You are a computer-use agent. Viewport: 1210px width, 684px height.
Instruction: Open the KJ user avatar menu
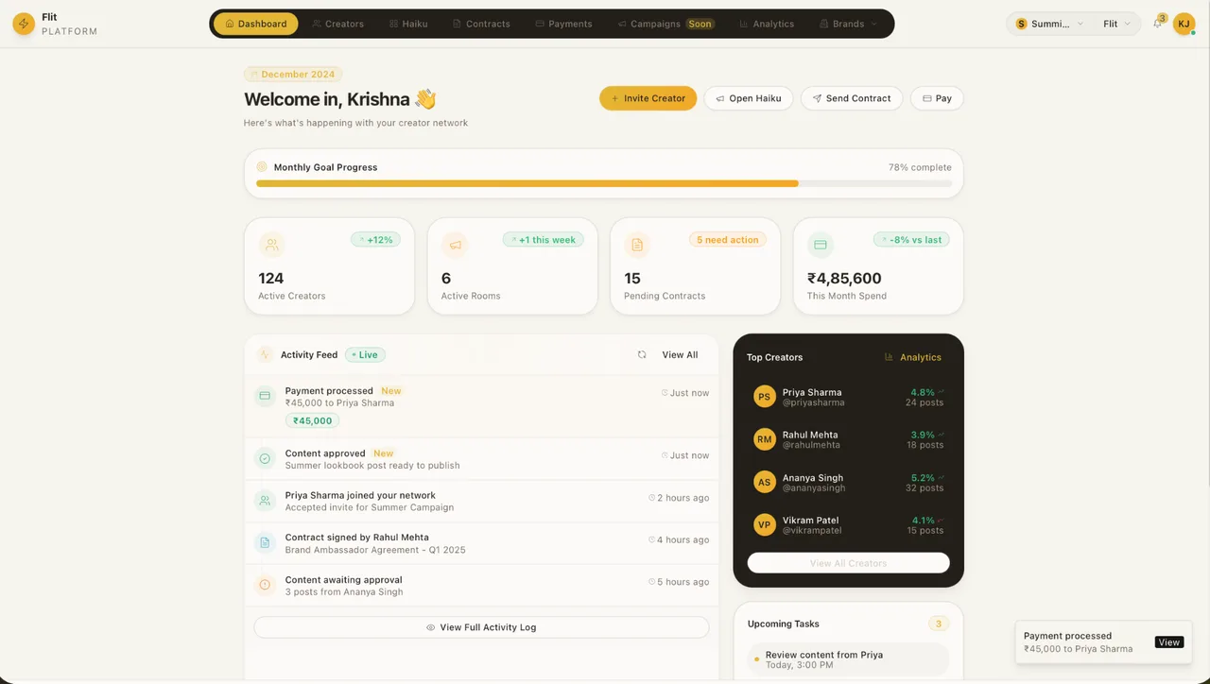[x=1184, y=24]
